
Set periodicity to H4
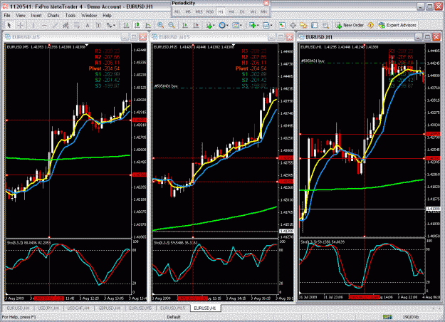pos(231,11)
